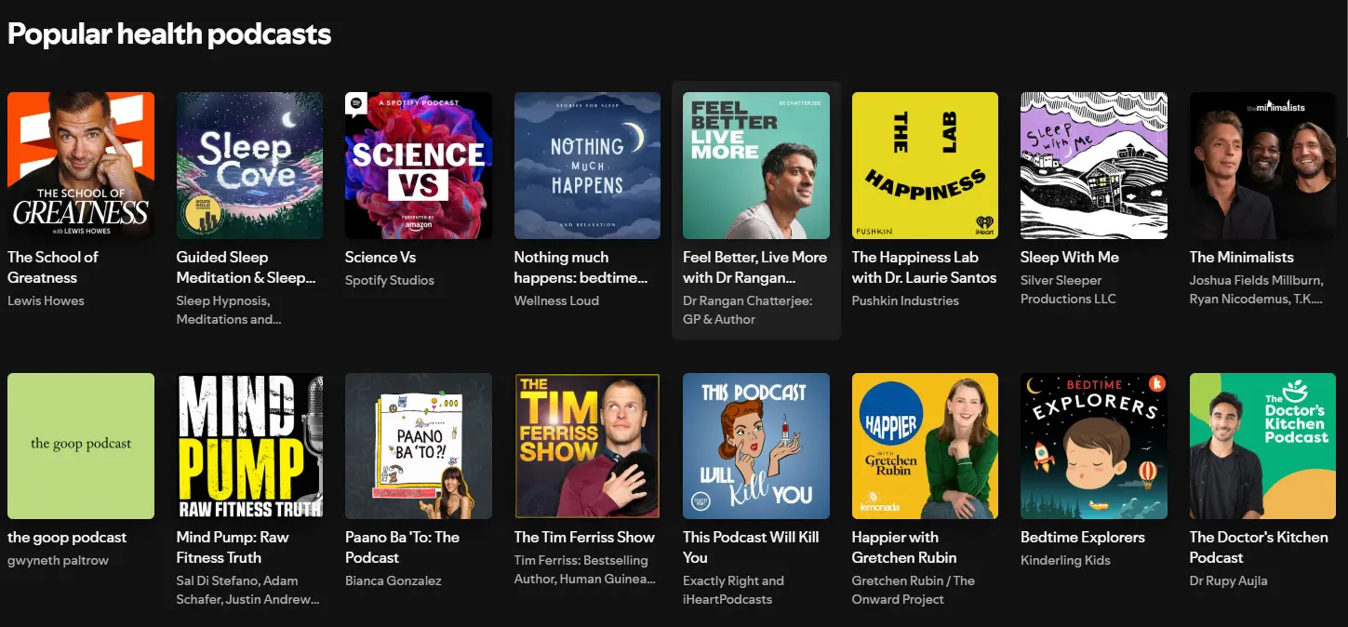Screen dimensions: 1348x627
Task: Open the goop podcast green cover
Action: 81,446
